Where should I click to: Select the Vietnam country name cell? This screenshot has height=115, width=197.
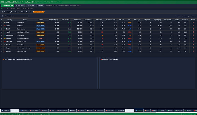point(10,51)
